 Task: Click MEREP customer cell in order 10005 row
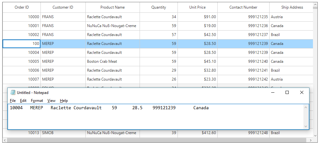pos(63,61)
